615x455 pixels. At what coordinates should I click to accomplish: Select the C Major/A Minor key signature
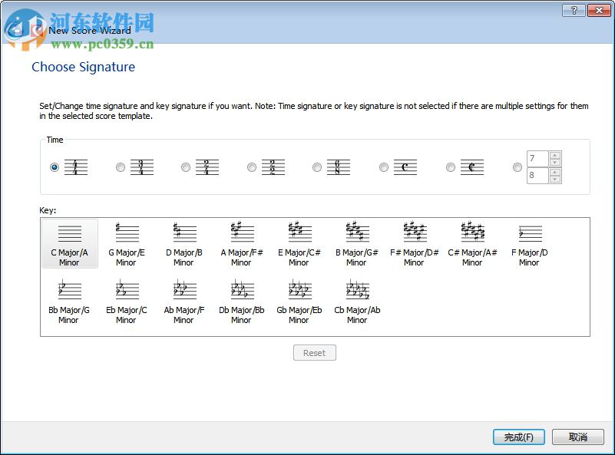(x=69, y=242)
